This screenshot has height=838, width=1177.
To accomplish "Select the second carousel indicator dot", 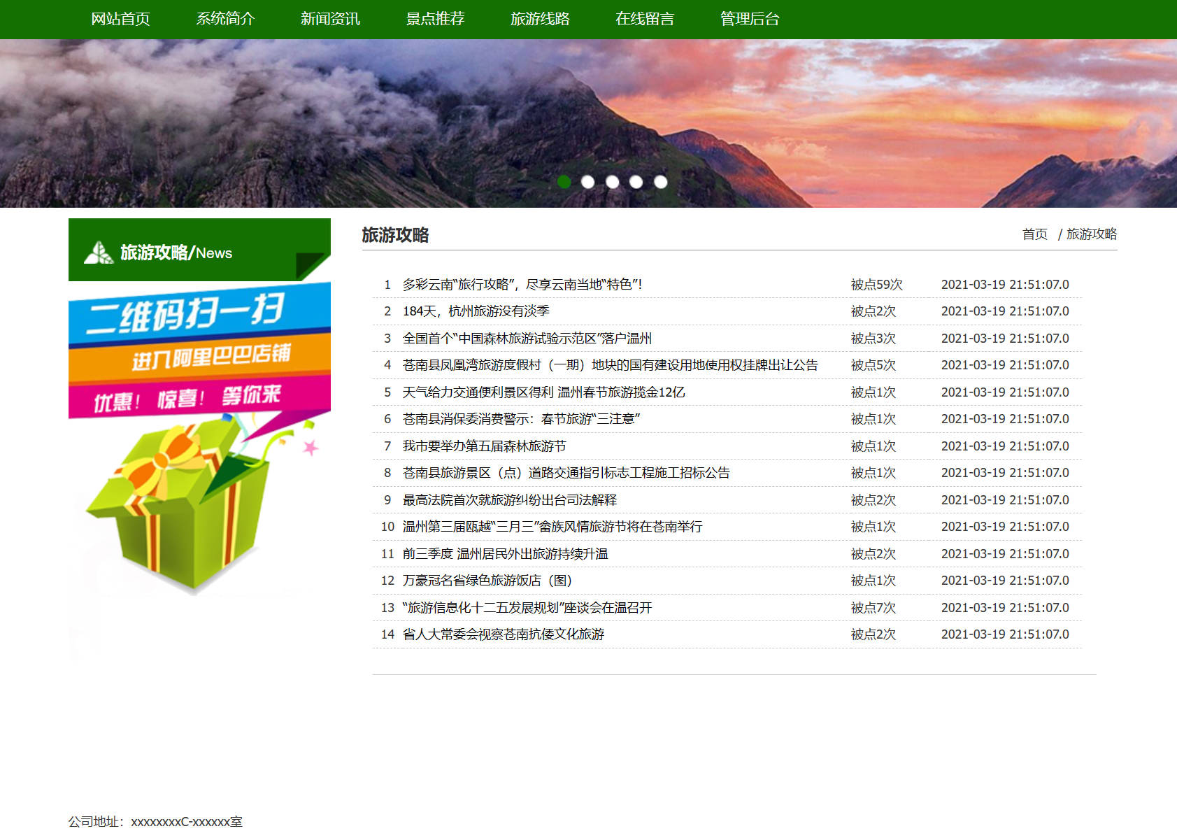I will pyautogui.click(x=589, y=181).
